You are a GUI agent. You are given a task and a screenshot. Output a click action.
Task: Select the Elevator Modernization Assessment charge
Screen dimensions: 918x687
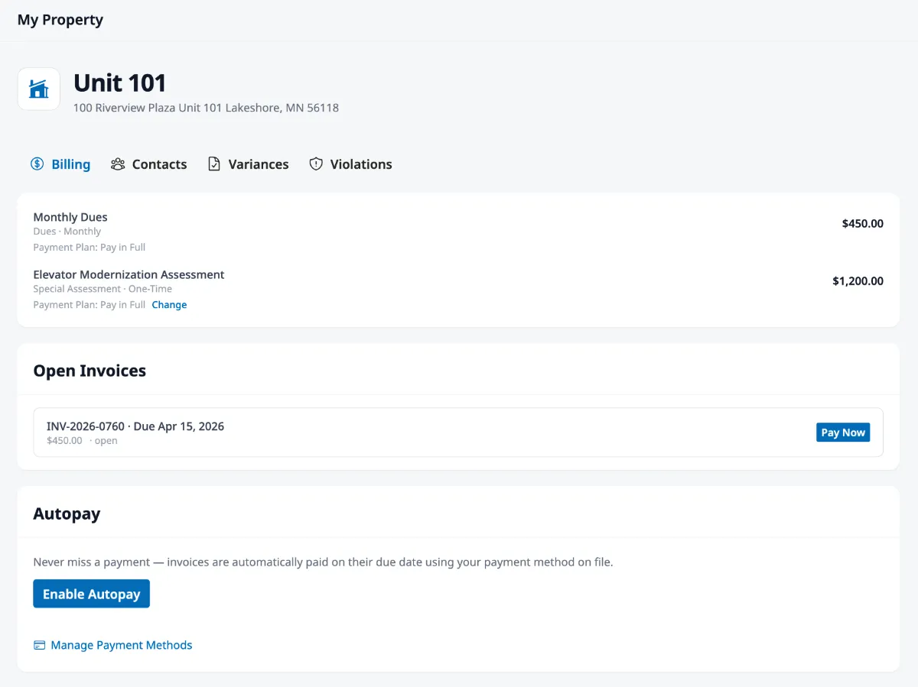pos(129,274)
